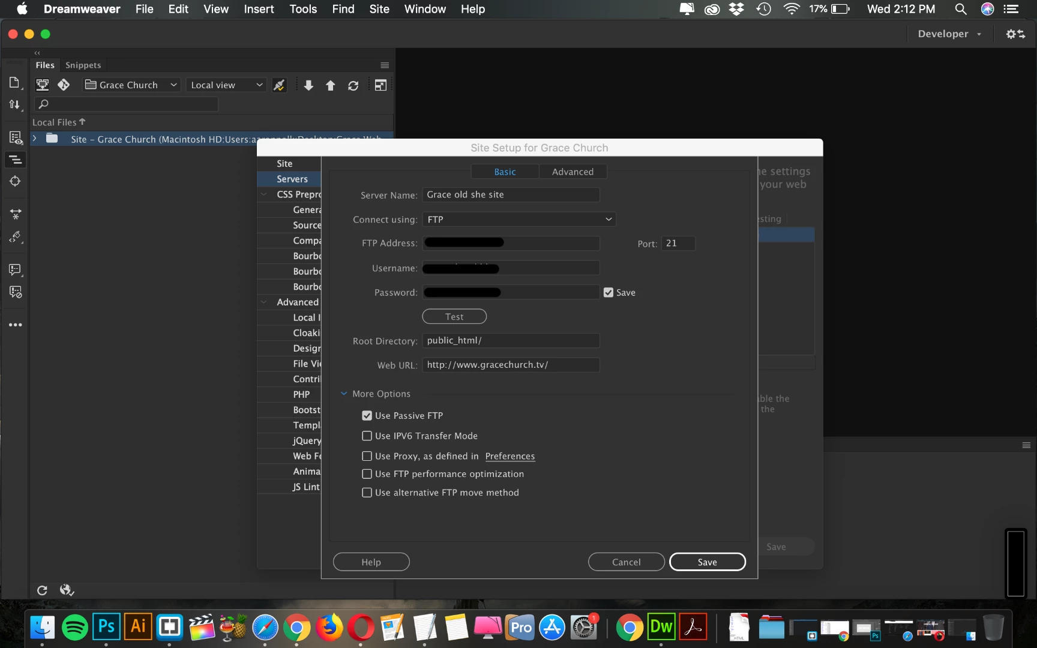1037x648 pixels.
Task: Click the Open Documents icon in left toolbar
Action: pos(15,82)
